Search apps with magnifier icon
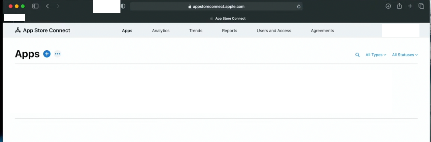431x142 pixels. pos(357,55)
